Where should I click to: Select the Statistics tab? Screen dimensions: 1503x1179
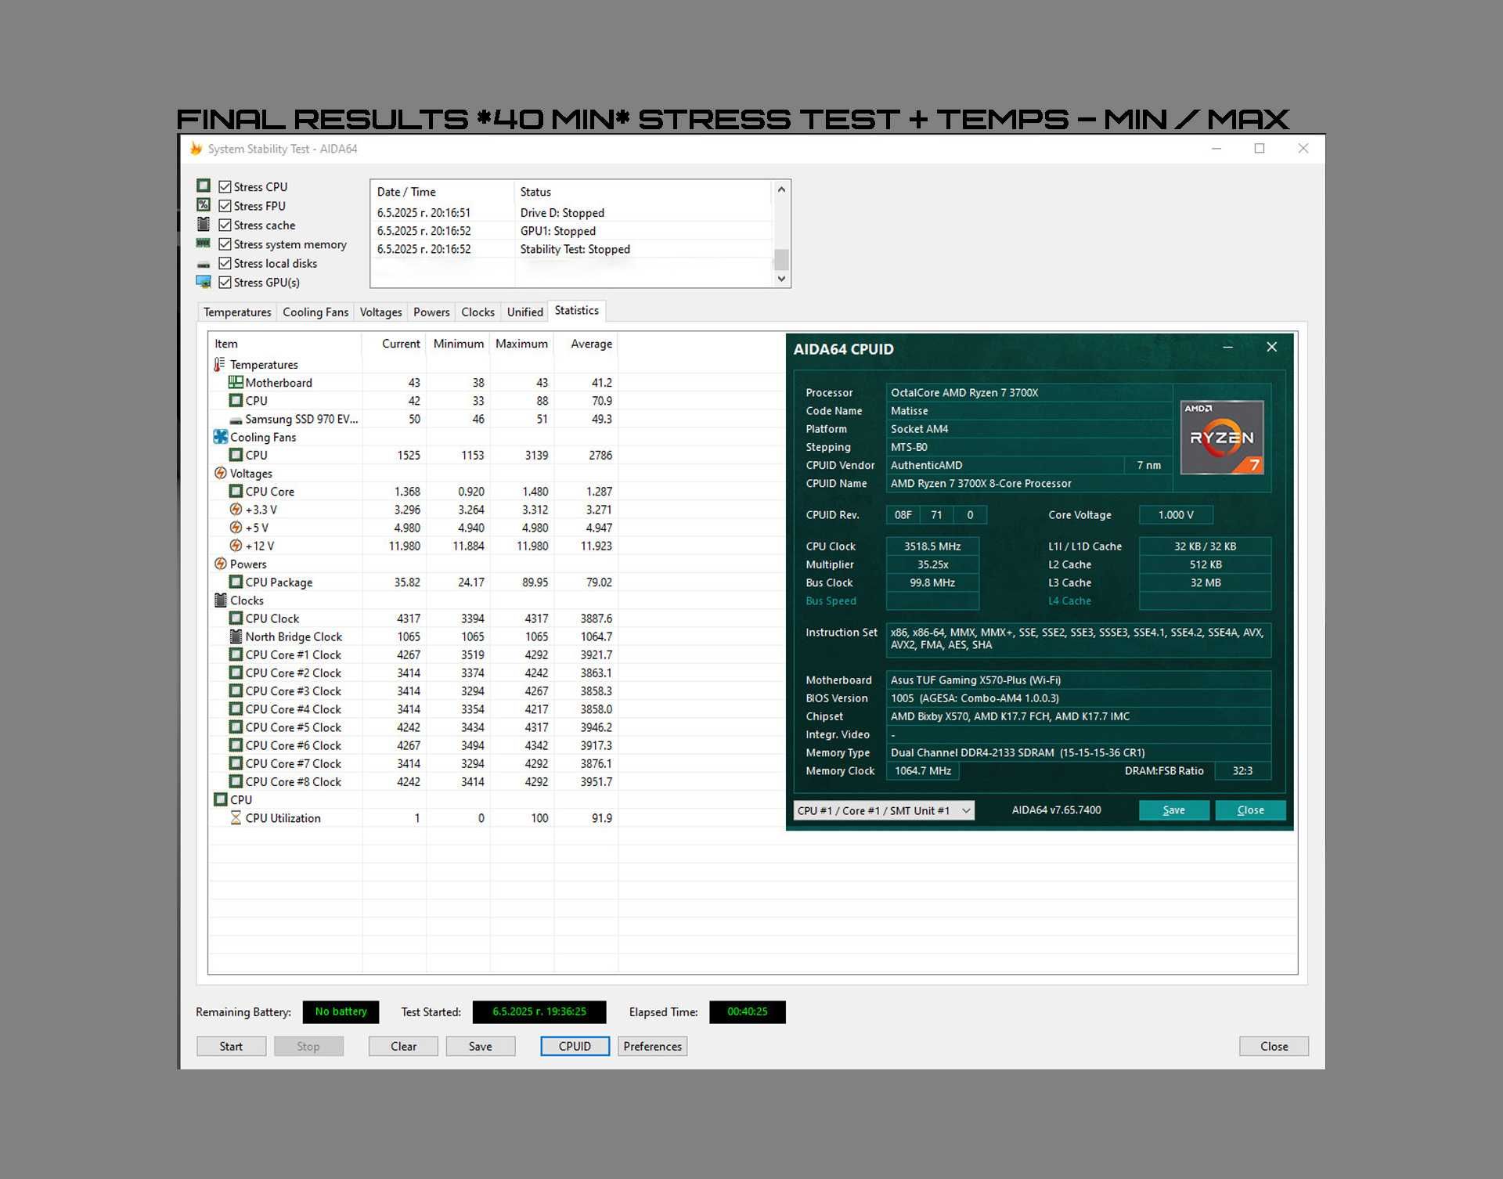(577, 311)
